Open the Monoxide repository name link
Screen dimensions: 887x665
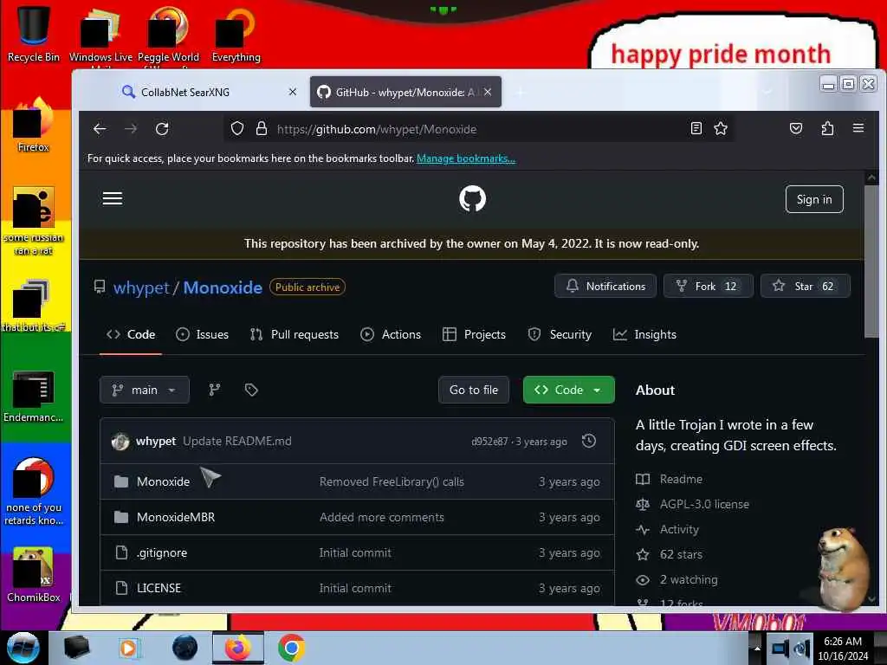click(x=223, y=287)
